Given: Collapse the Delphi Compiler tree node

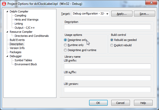Looking at the screenshot, I should pos(7,11).
